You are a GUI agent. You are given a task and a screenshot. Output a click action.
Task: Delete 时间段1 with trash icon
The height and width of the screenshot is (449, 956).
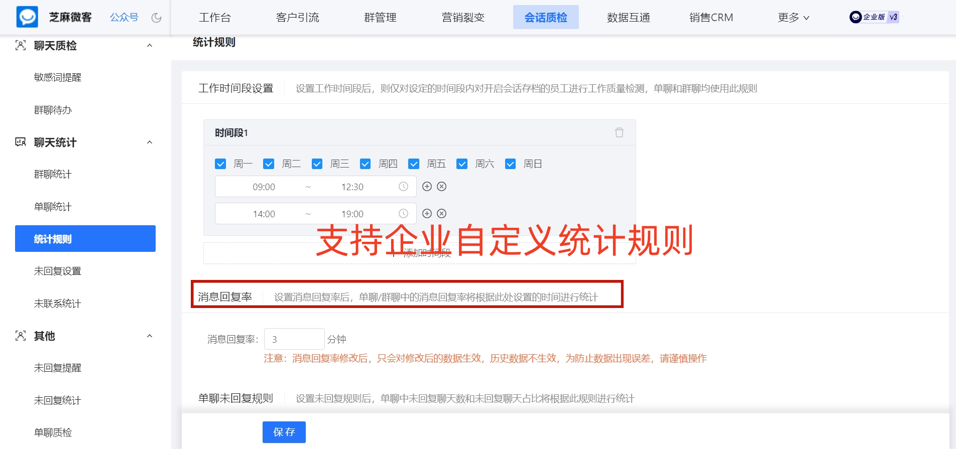click(x=619, y=132)
